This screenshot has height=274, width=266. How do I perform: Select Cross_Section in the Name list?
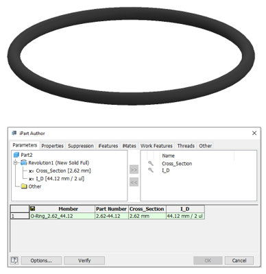pyautogui.click(x=177, y=164)
